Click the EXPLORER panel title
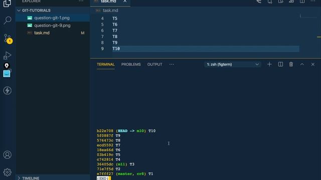 tap(31, 1)
